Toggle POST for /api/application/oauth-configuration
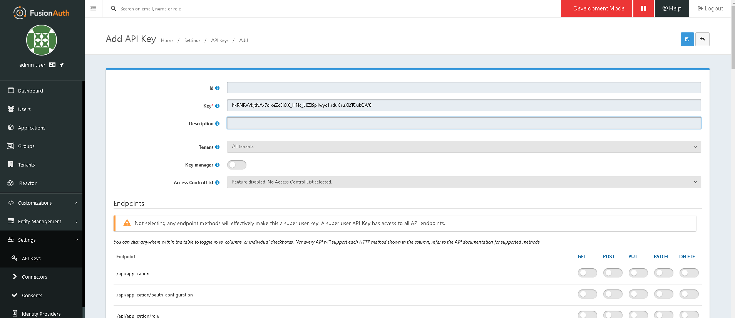 point(613,294)
